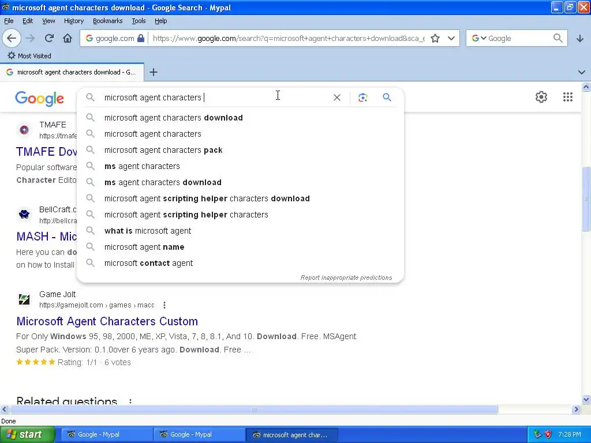Choose 'microsoft agent scripting helper characters download'

240,198
